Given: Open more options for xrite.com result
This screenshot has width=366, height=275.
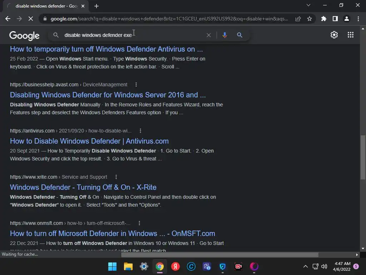Looking at the screenshot, I should click(116, 177).
